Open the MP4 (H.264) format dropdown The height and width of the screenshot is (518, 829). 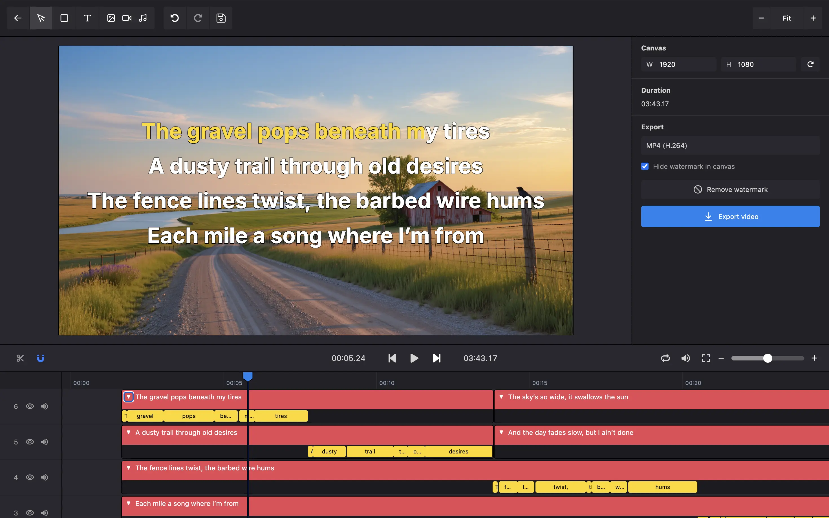pyautogui.click(x=730, y=146)
